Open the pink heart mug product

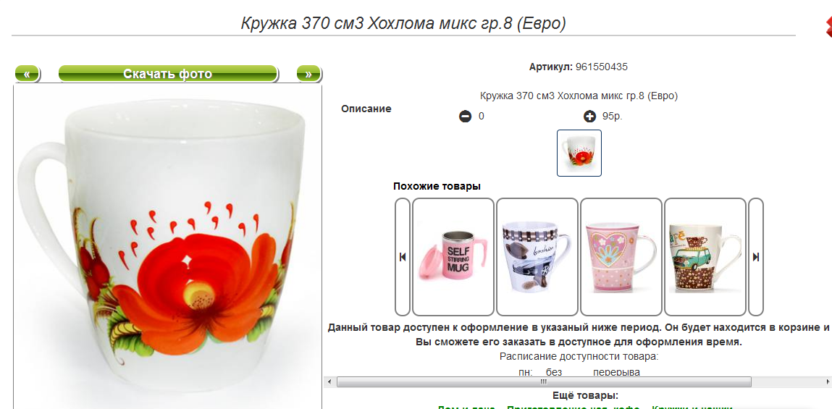click(x=621, y=257)
